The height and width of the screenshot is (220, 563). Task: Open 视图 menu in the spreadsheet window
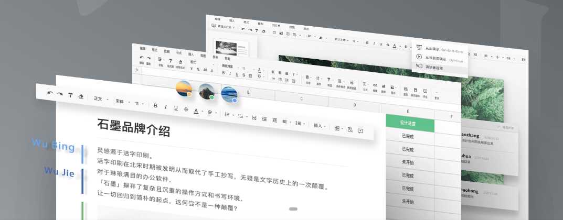pyautogui.click(x=203, y=56)
